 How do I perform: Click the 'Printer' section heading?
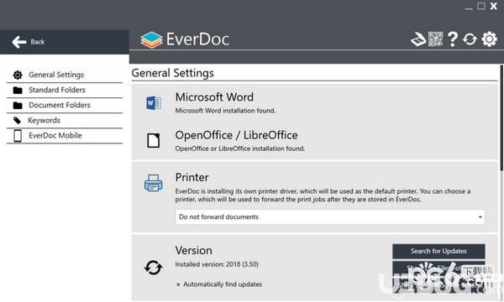click(x=192, y=177)
